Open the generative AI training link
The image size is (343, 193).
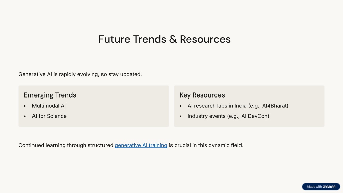click(141, 145)
